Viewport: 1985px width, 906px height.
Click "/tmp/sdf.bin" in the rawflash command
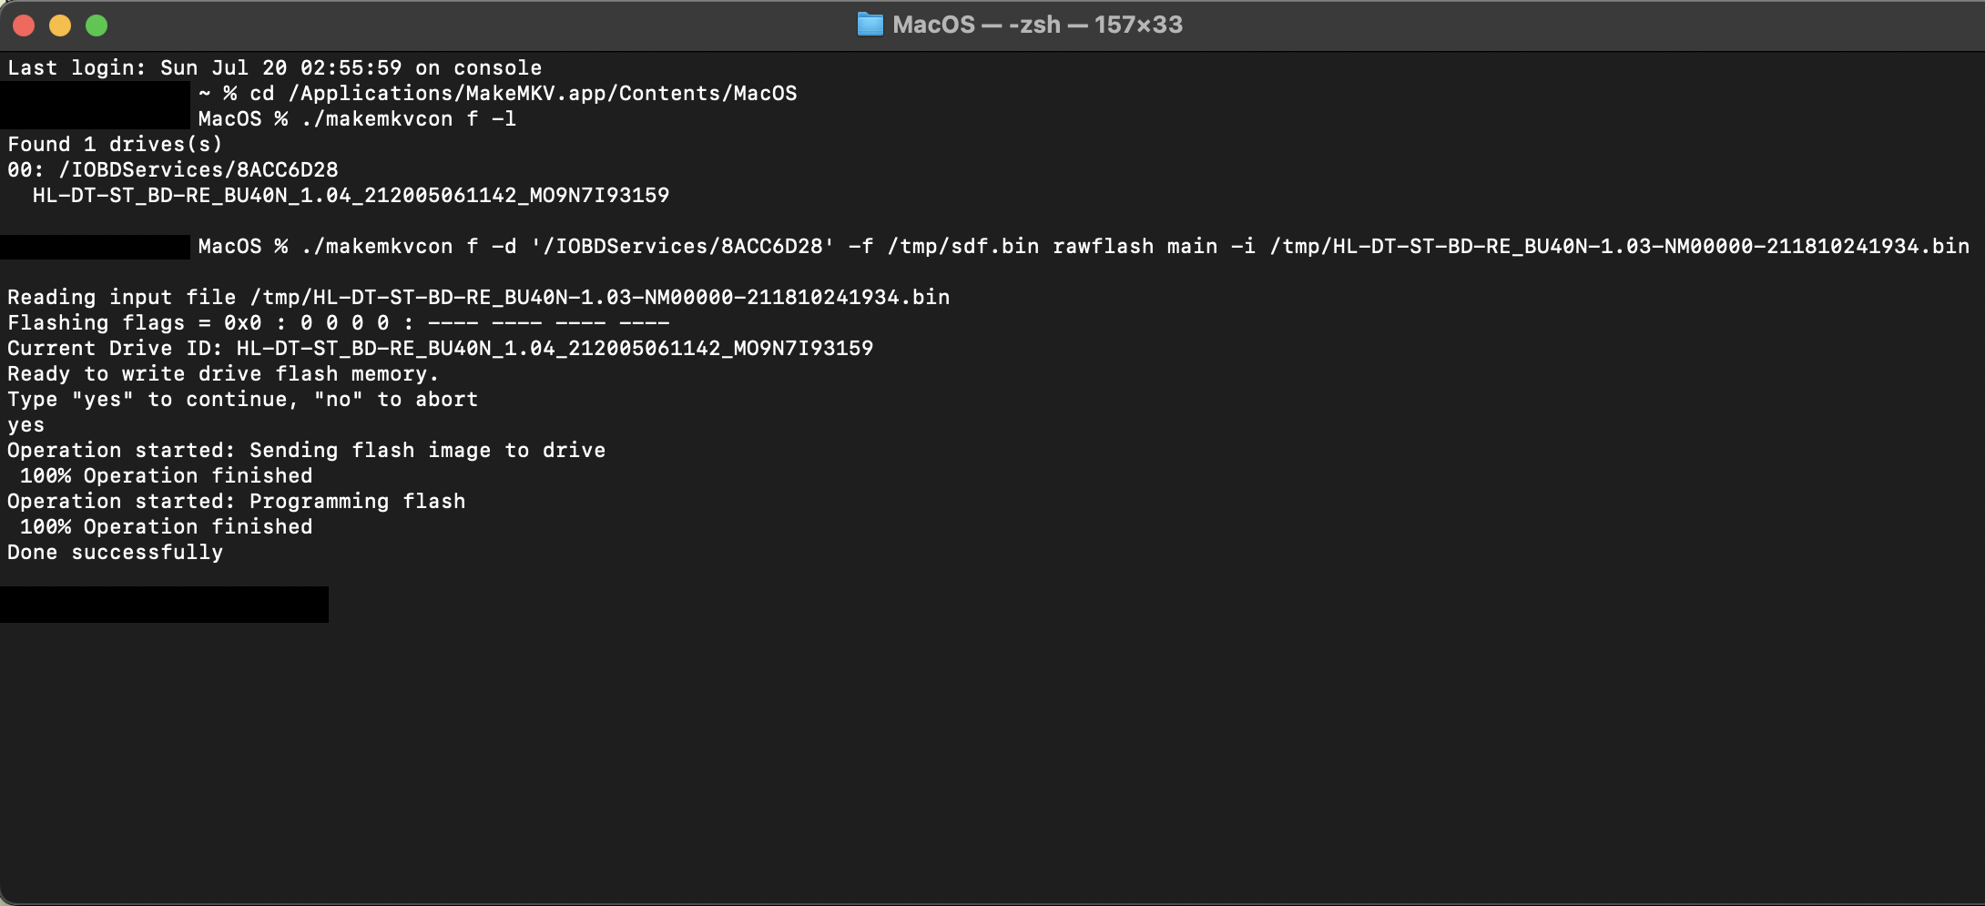962,247
